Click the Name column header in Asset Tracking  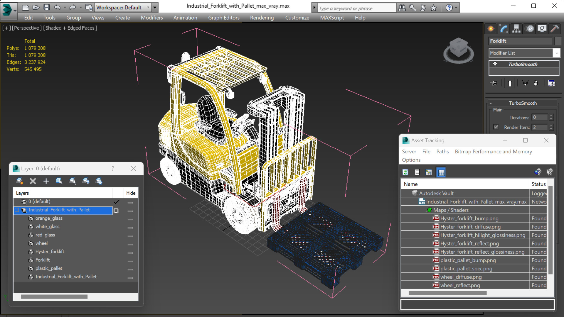[465, 184]
